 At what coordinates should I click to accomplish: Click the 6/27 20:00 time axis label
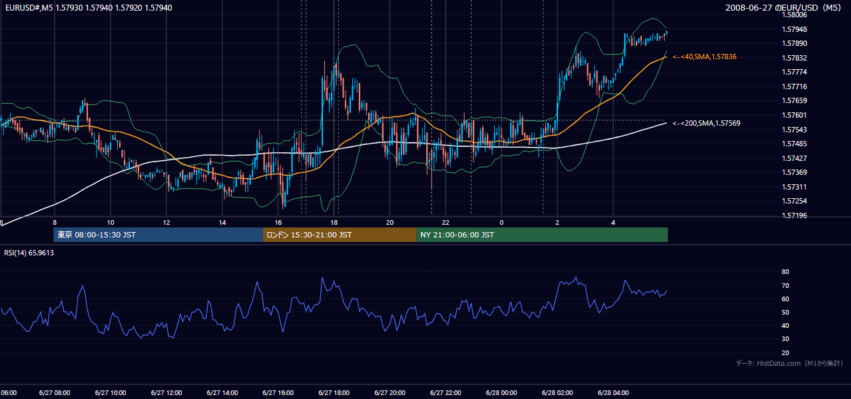pos(390,392)
